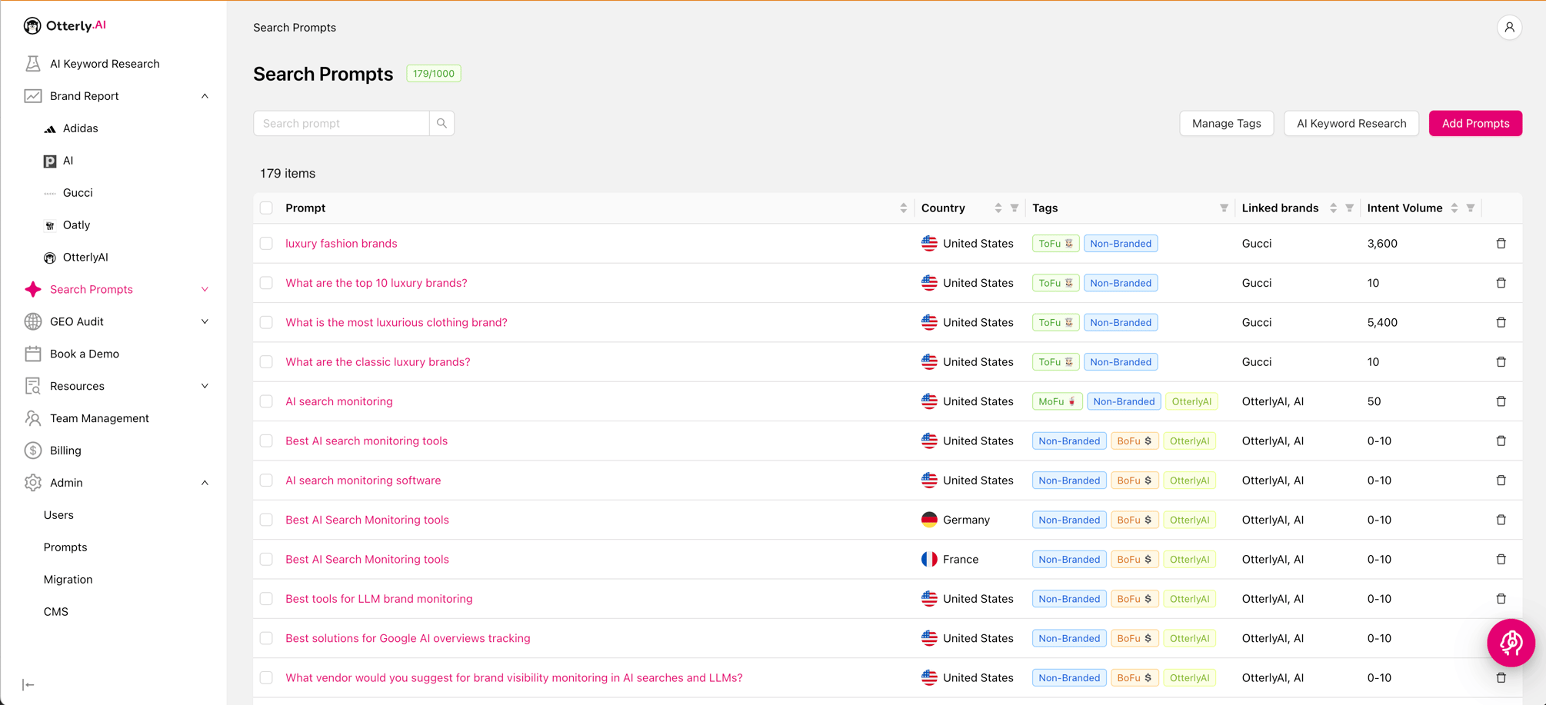The height and width of the screenshot is (705, 1546).
Task: Click the search magnifier in the prompt field
Action: 441,123
